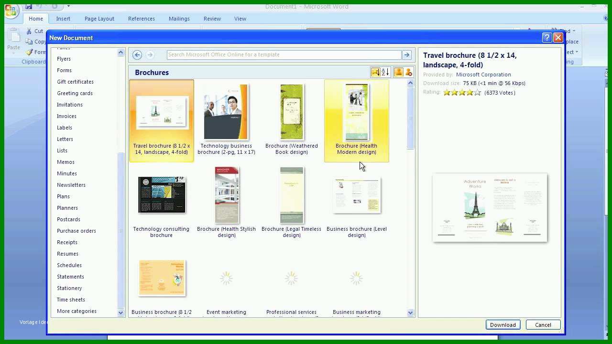
Task: Select Schedules category
Action: tap(69, 265)
